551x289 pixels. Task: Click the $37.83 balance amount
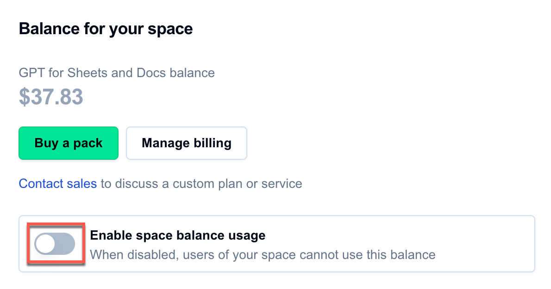51,97
